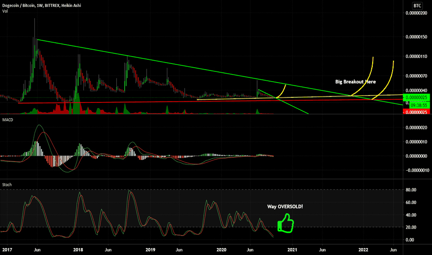Click the MACD 0.00000010 axis value
Screen dimensions: 432x255
point(416,142)
